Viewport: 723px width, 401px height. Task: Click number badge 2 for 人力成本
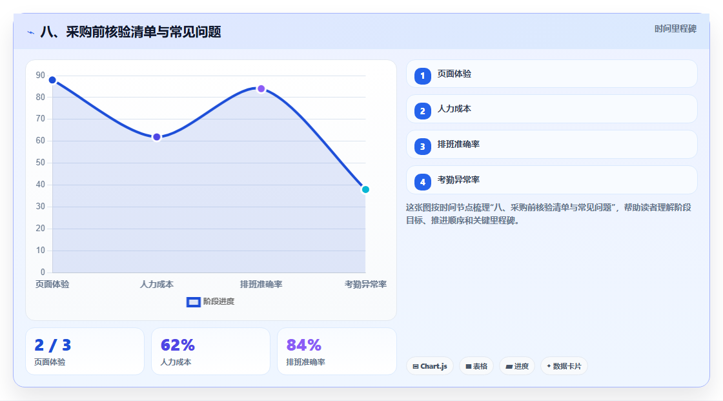tap(422, 111)
